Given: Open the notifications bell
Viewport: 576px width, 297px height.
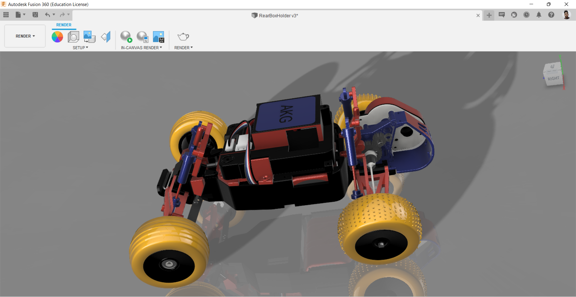Looking at the screenshot, I should pyautogui.click(x=539, y=15).
